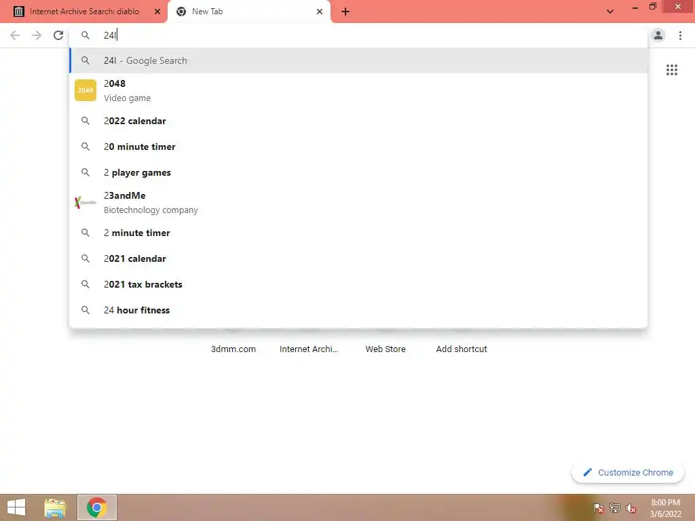Pick the 2022 calendar suggestion
This screenshot has width=695, height=521.
click(x=358, y=121)
